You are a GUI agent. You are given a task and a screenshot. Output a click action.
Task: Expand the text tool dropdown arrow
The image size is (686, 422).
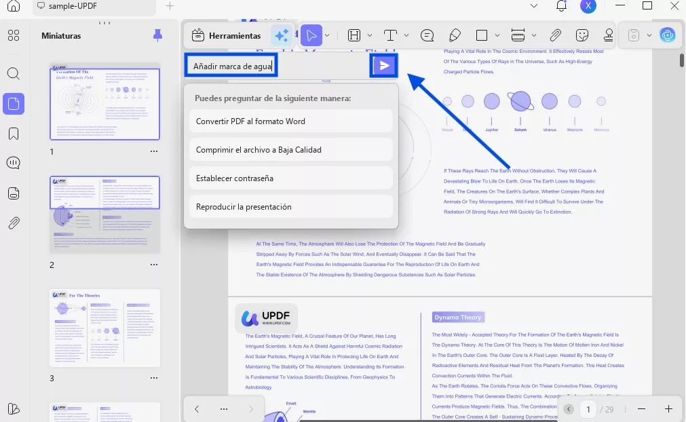click(406, 35)
